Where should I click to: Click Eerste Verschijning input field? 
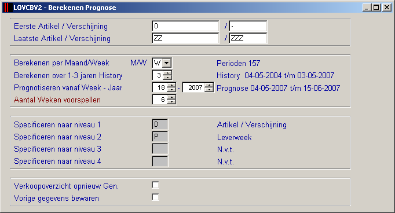click(248, 26)
